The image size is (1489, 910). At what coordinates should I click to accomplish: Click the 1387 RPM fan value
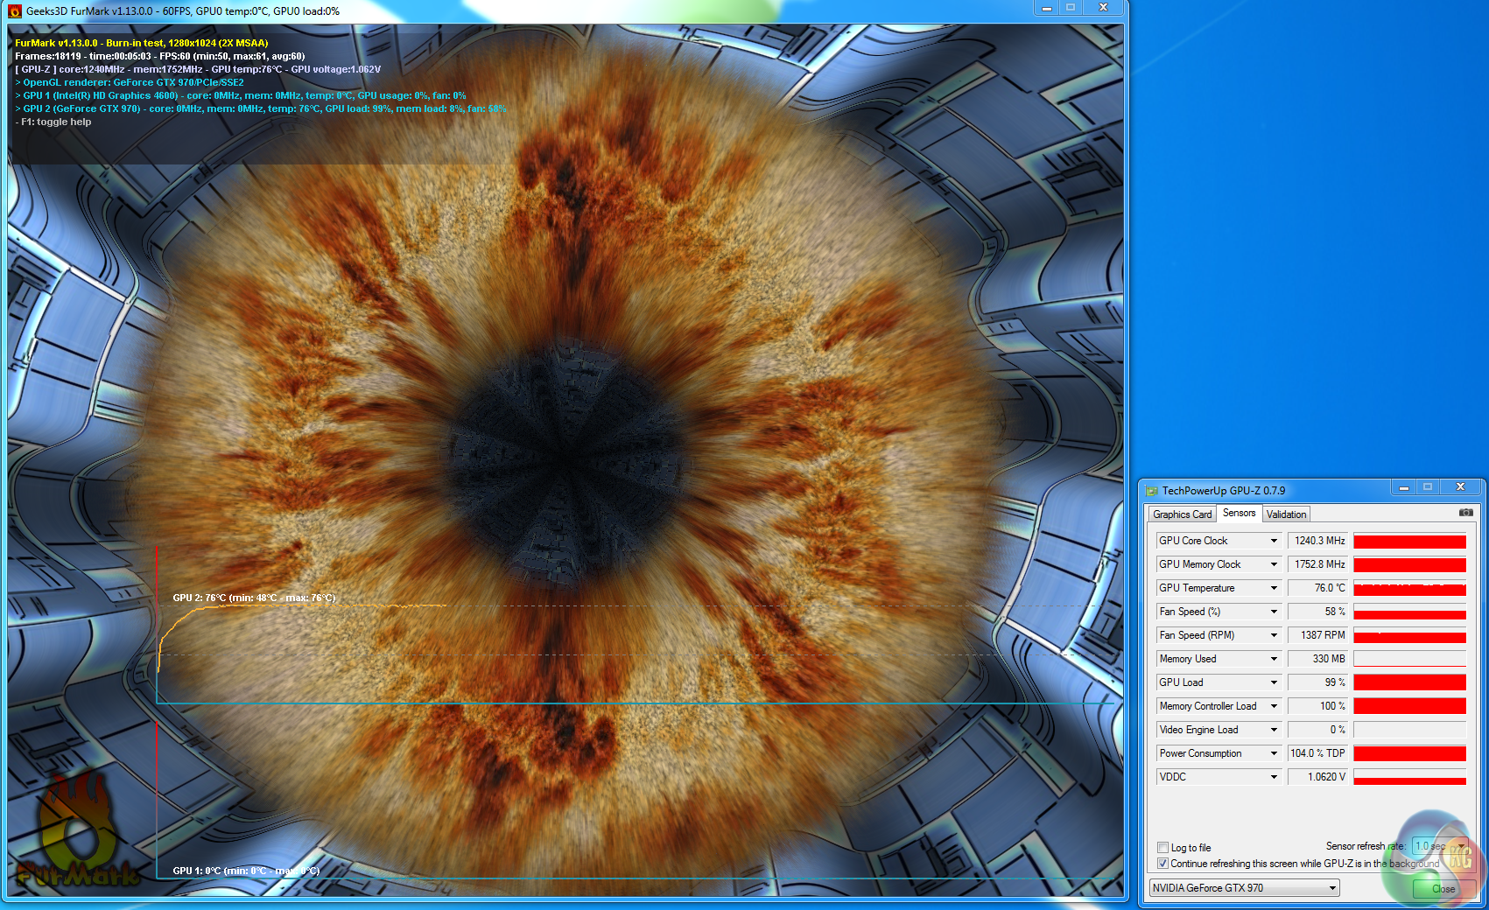pos(1317,635)
